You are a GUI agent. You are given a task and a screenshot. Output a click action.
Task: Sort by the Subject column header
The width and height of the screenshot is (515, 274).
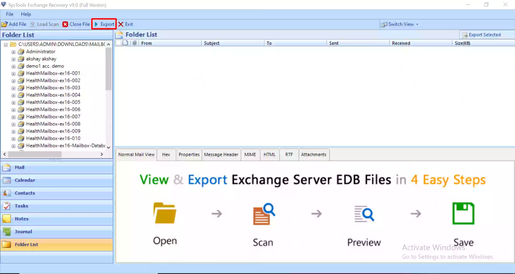click(x=233, y=43)
